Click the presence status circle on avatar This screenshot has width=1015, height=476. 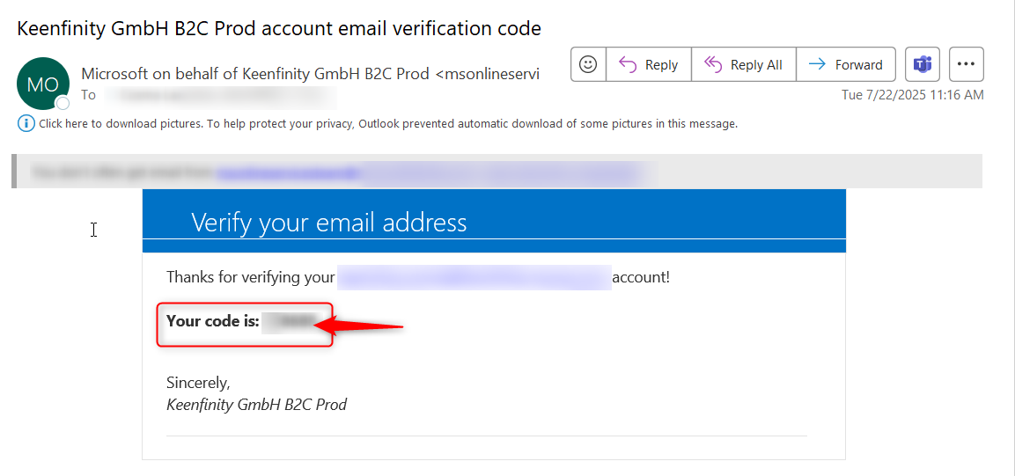(x=63, y=103)
